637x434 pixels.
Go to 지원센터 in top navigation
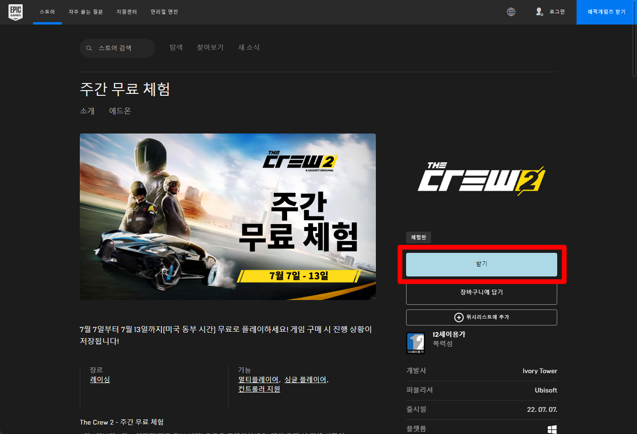pos(127,12)
